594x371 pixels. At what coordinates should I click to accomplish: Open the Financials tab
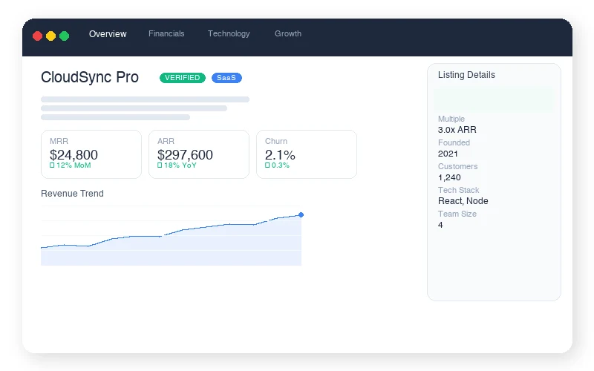point(166,34)
